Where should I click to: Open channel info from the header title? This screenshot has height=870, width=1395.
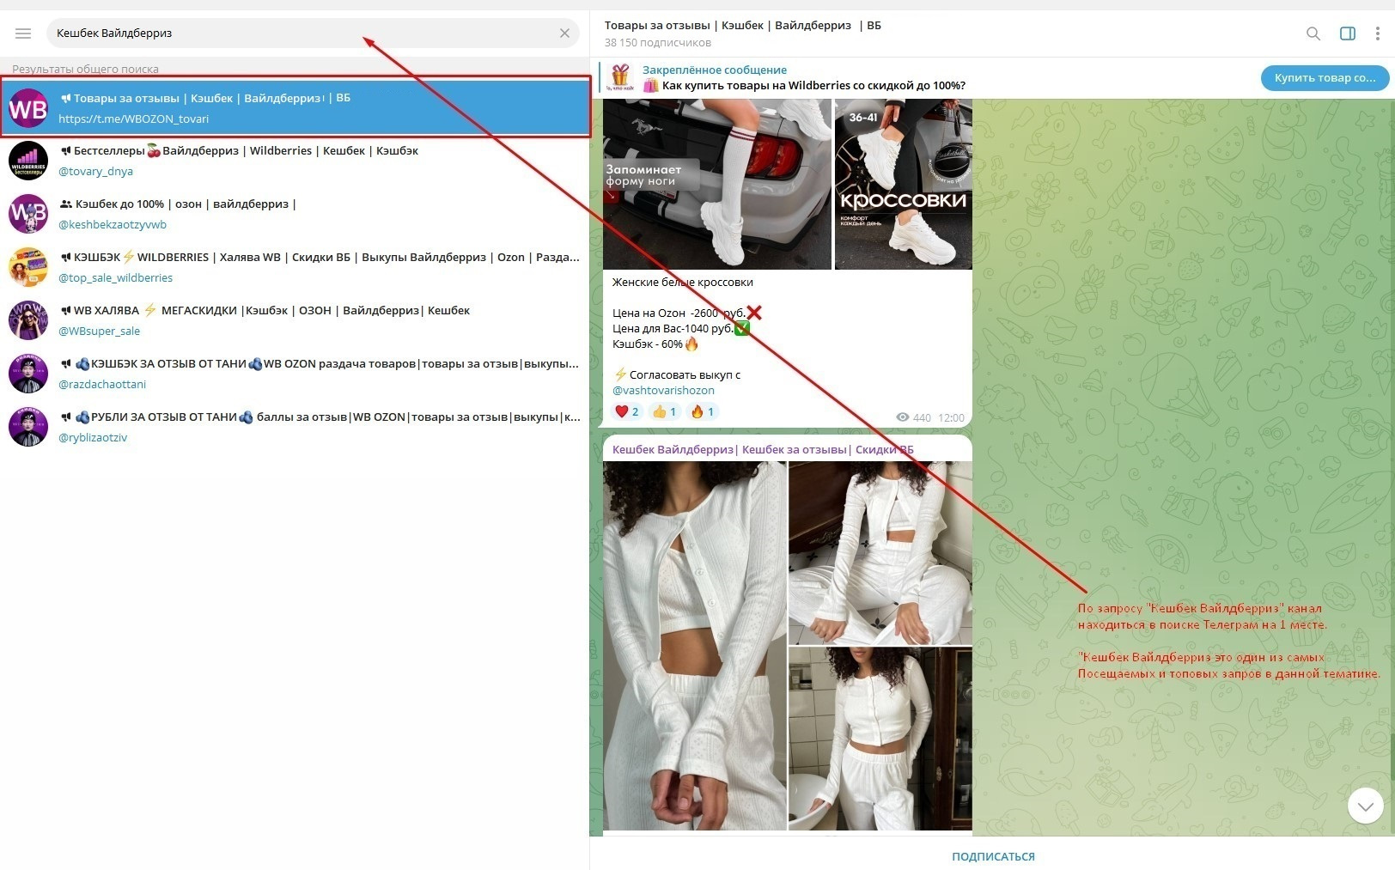click(x=742, y=26)
